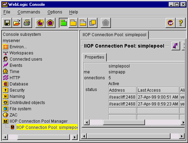Click the Events lightning icon

6,65
